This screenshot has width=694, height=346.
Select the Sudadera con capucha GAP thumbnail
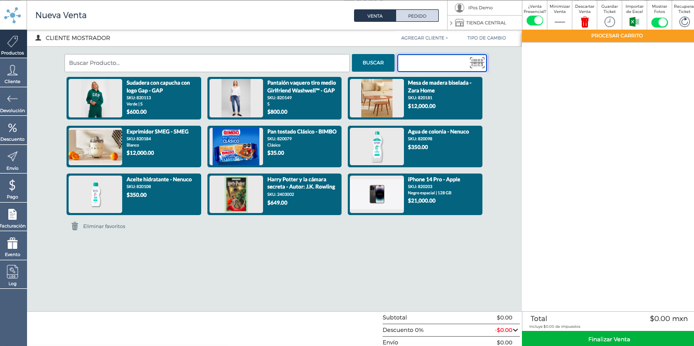[96, 98]
